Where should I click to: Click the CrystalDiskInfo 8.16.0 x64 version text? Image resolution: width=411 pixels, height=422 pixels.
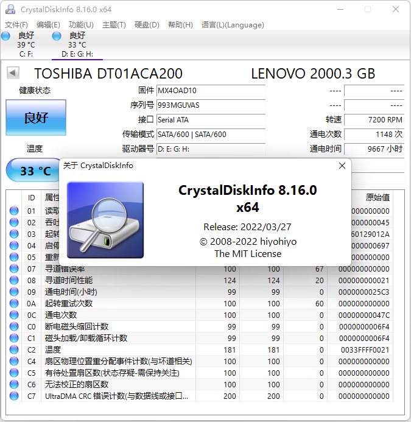tap(248, 199)
